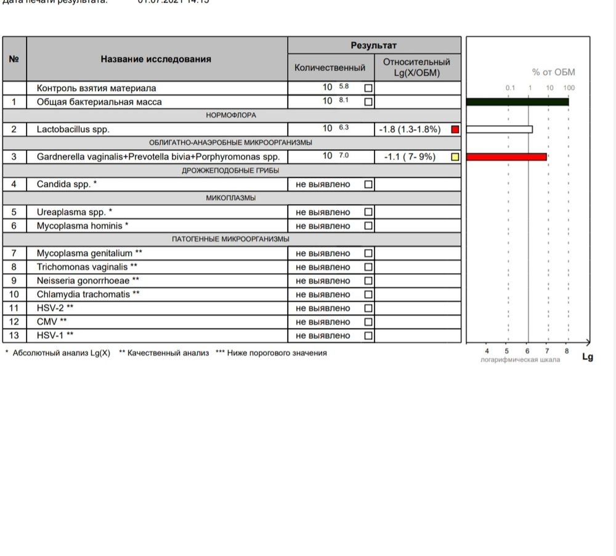Click the Gardnerella vaginalis+Prevotella bivia+Porphyromonas spp. name
The height and width of the screenshot is (556, 616).
[x=158, y=157]
